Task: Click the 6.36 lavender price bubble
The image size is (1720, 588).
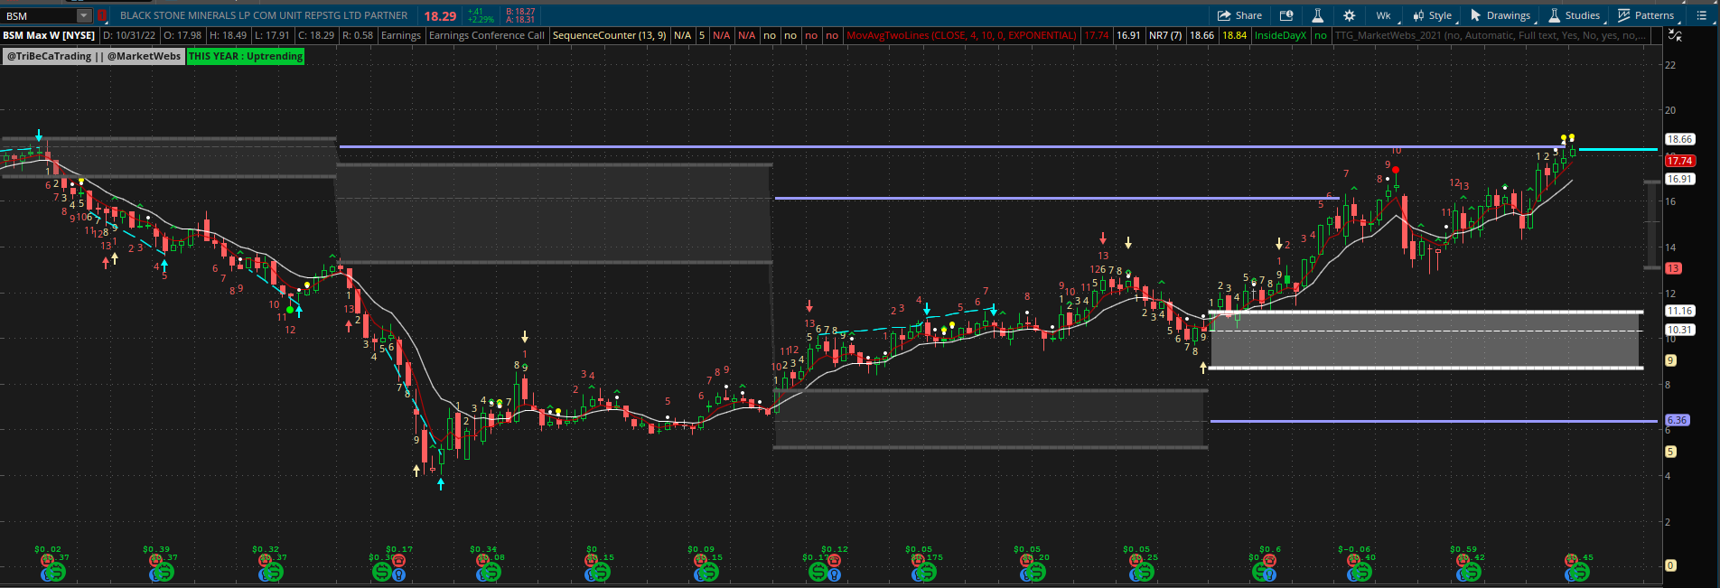Action: (x=1677, y=420)
